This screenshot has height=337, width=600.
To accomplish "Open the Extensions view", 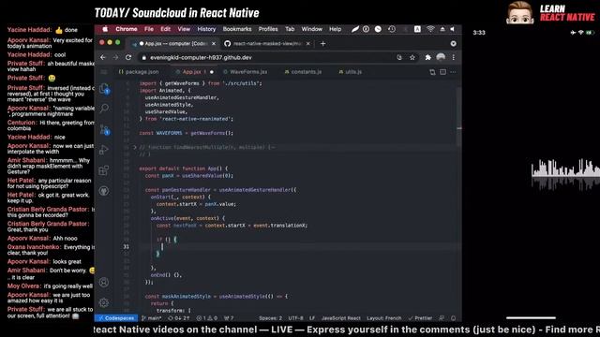I will coord(104,170).
